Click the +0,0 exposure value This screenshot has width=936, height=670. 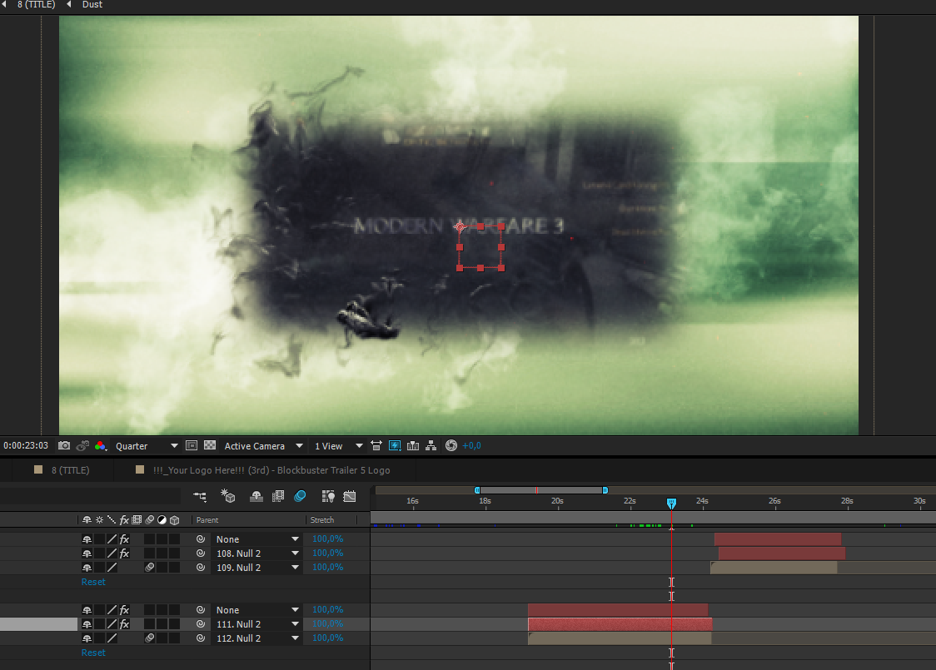click(471, 445)
